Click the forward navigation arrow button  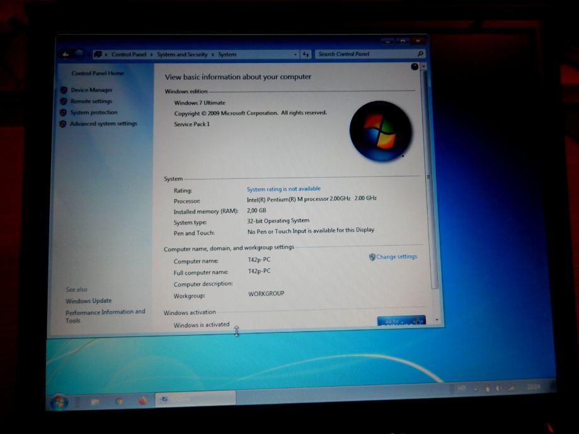click(79, 54)
